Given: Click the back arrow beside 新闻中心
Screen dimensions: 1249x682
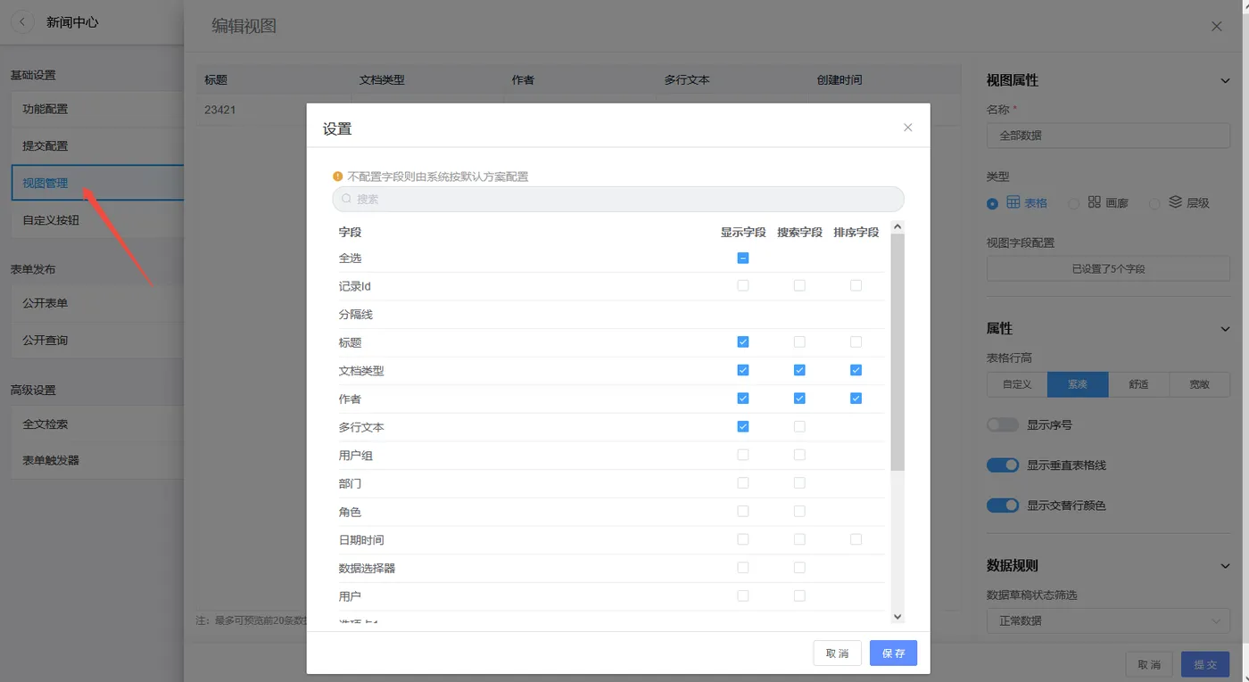Looking at the screenshot, I should pos(21,21).
